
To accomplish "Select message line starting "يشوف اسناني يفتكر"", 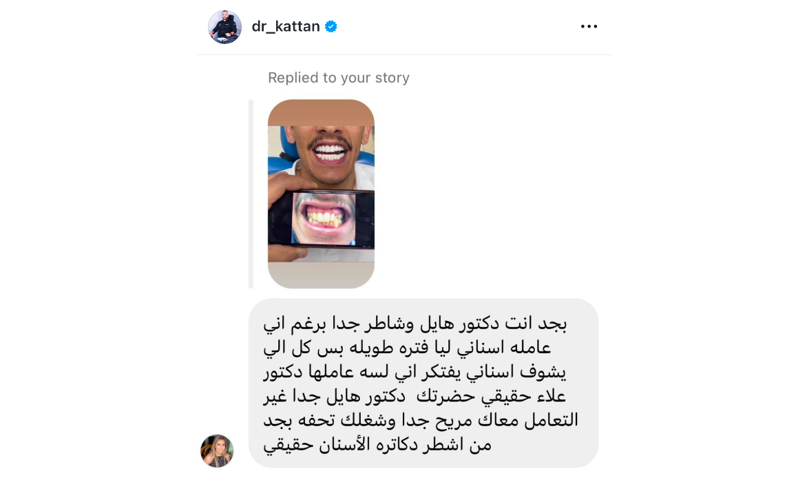I will 414,372.
